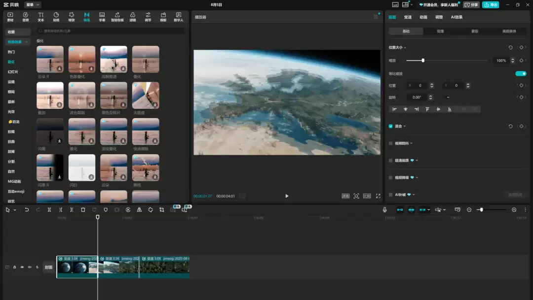Enable the AI补帧 checkbox
The width and height of the screenshot is (533, 300).
tap(390, 195)
